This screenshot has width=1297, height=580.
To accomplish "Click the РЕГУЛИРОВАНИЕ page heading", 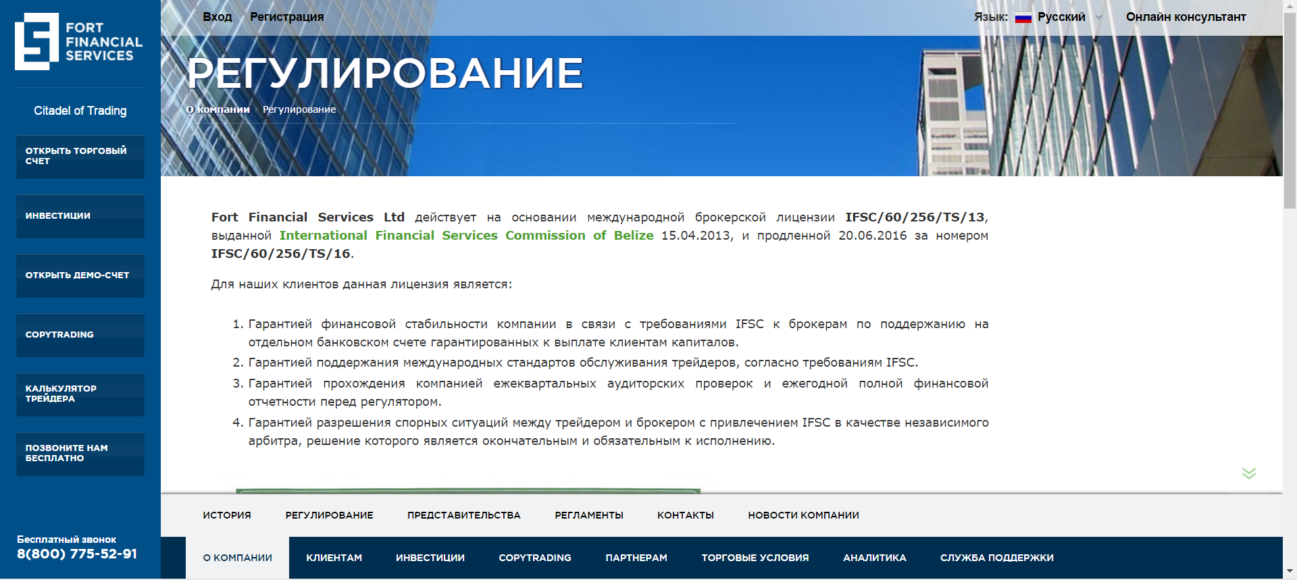I will (x=385, y=73).
